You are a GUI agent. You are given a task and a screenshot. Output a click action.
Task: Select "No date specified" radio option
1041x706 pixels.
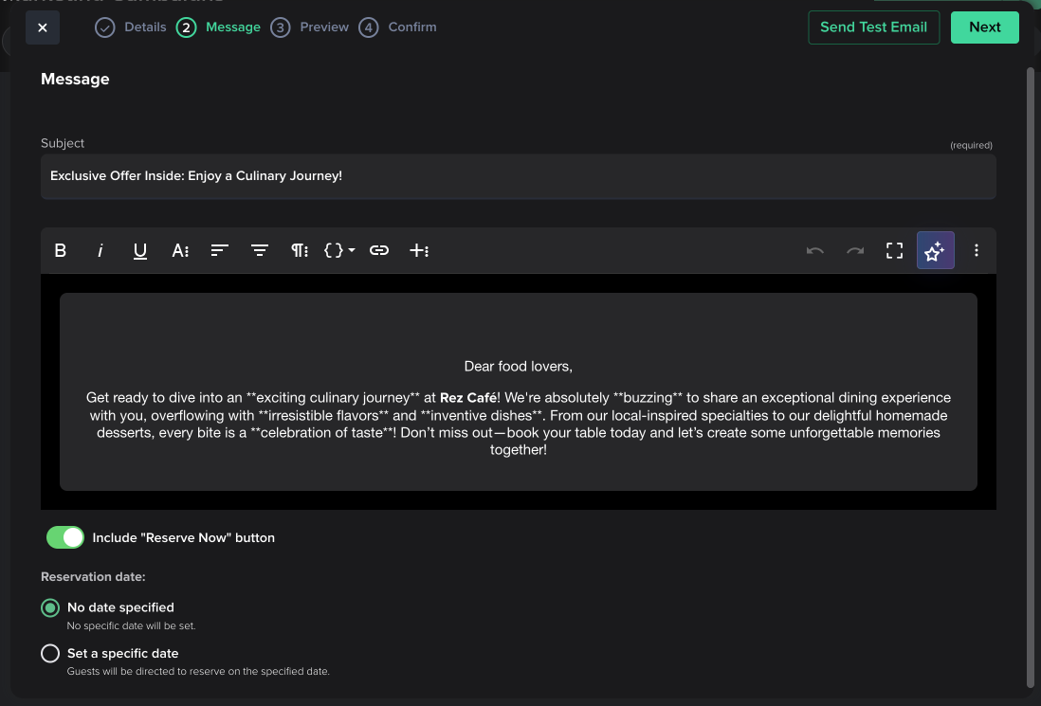pos(50,608)
